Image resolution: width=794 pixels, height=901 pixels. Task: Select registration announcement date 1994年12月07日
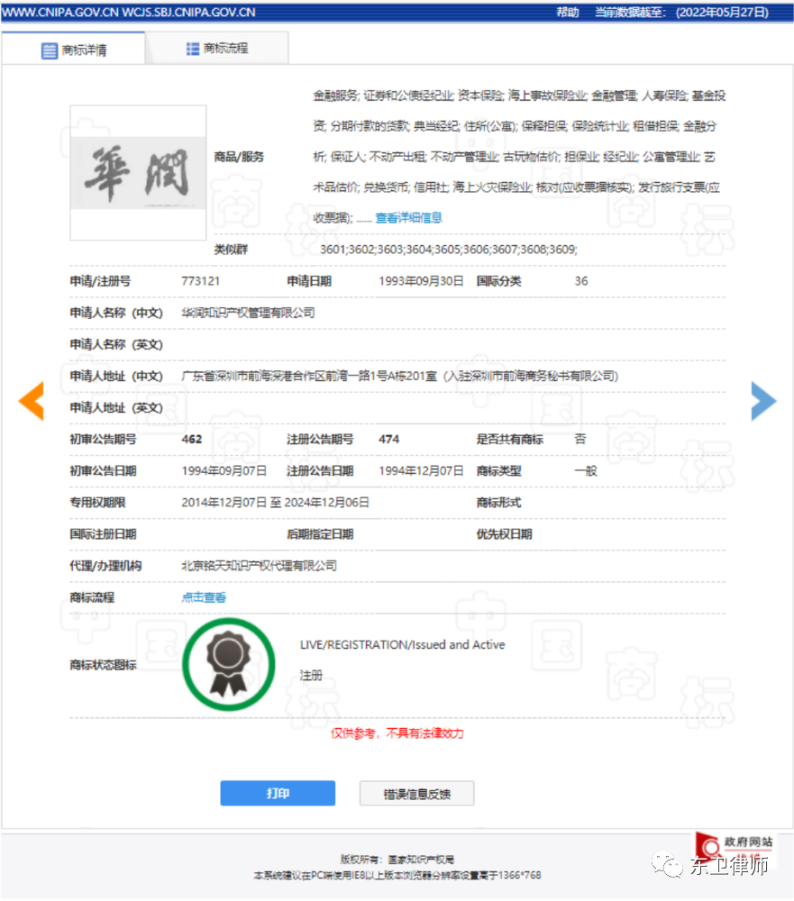click(x=421, y=470)
